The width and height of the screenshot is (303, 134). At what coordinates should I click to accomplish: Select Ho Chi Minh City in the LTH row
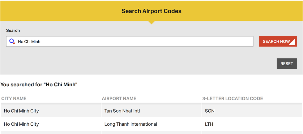click(x=21, y=124)
